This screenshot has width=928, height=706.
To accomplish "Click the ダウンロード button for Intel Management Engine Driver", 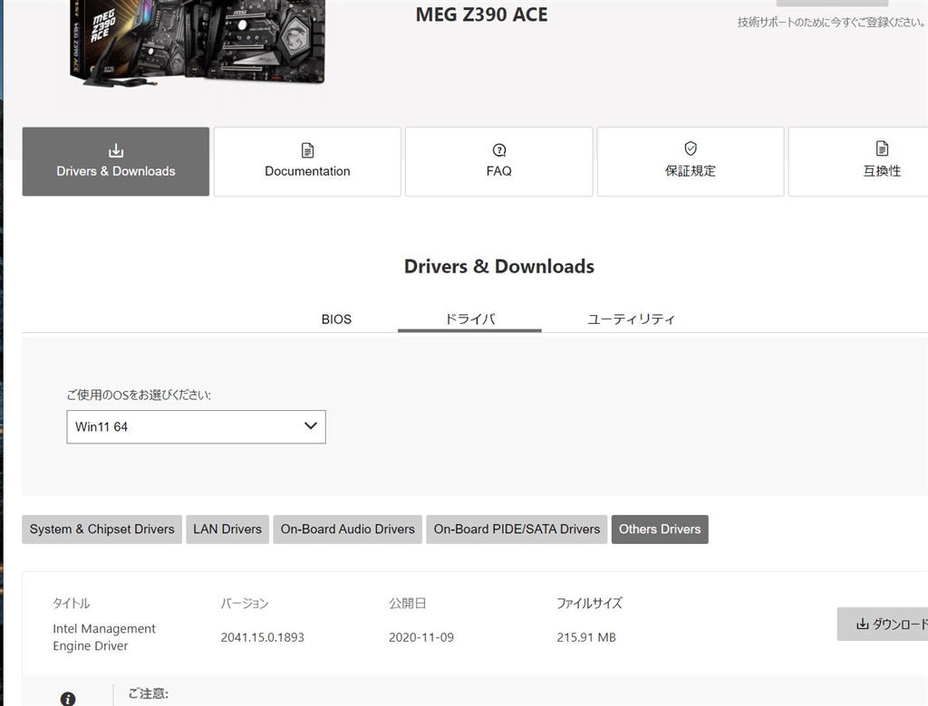I will point(883,624).
